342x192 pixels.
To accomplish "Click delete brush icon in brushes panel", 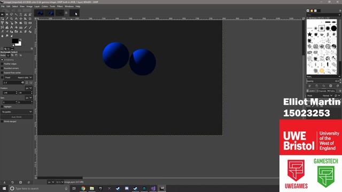I will (331, 86).
